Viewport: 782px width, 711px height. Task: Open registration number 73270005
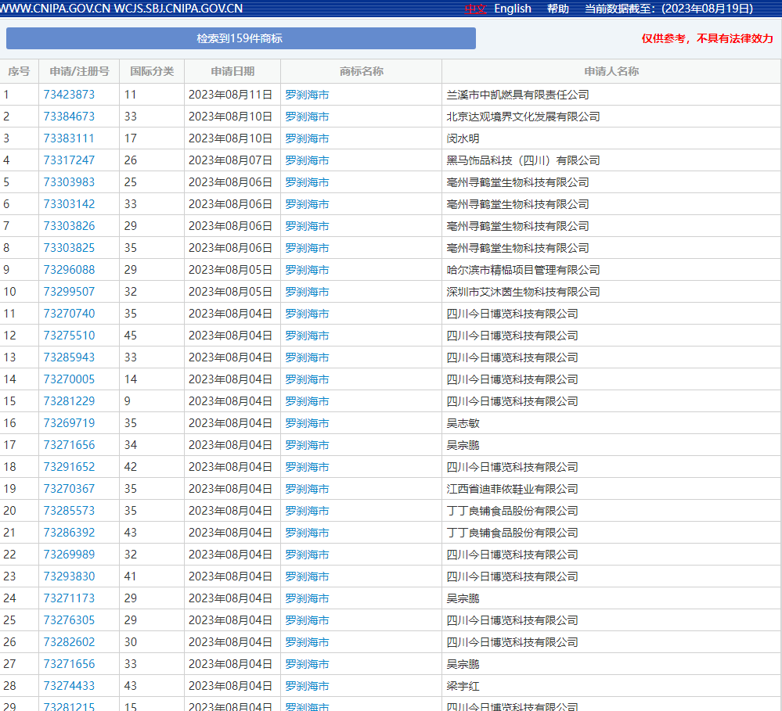pyautogui.click(x=69, y=379)
